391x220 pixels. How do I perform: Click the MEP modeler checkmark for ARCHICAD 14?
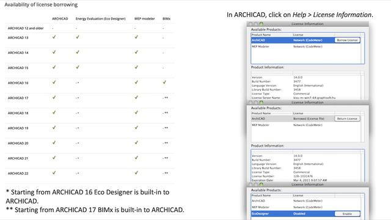coord(136,52)
